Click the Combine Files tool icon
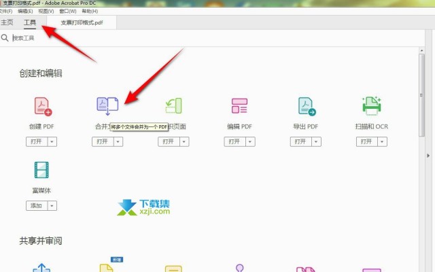Viewport: 435px width, 272px height. (107, 106)
